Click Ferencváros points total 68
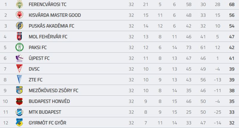 pos(232,4)
